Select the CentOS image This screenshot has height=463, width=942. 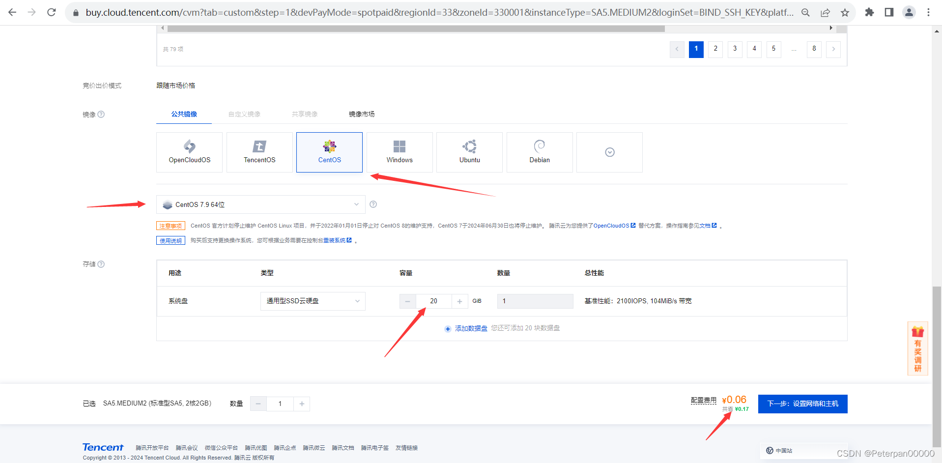[x=329, y=152]
